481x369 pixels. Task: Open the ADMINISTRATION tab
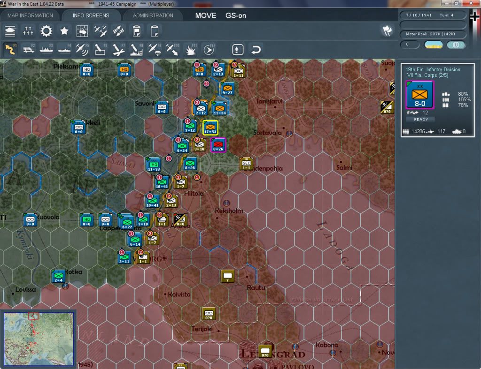[x=153, y=15]
